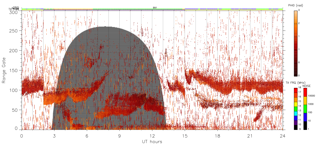Click the yellow swatch in TX FRQ legend
Screen dimensions: 318x147
pyautogui.click(x=295, y=104)
